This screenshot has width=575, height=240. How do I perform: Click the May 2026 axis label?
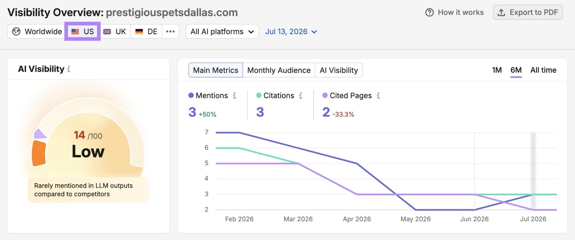tap(416, 219)
